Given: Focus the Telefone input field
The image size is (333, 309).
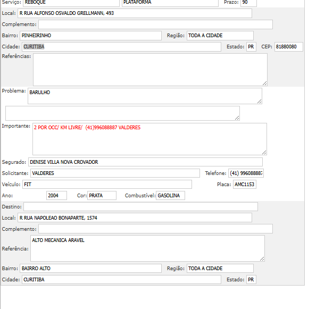Looking at the screenshot, I should pos(246,173).
